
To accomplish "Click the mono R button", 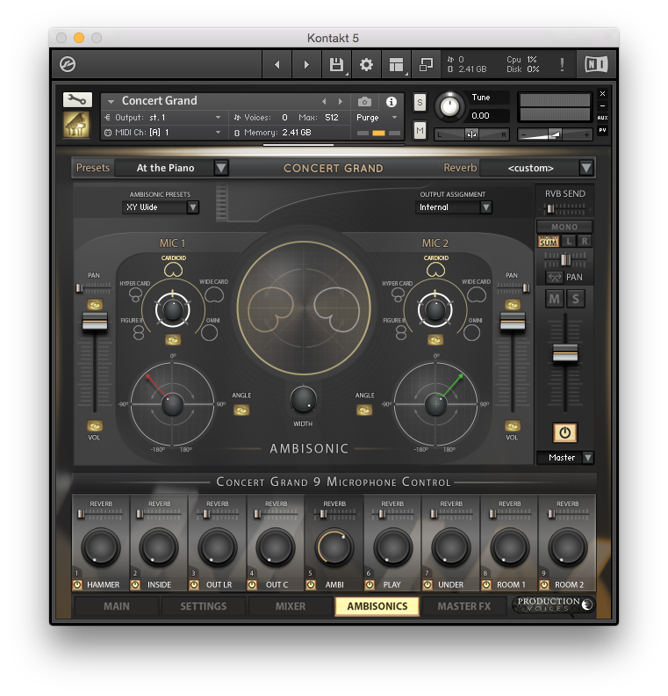I will pos(585,241).
